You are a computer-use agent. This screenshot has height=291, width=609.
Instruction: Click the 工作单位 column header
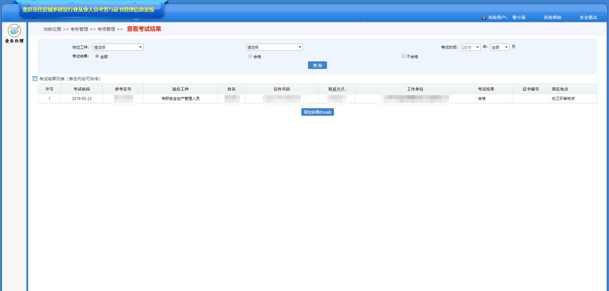(x=415, y=89)
